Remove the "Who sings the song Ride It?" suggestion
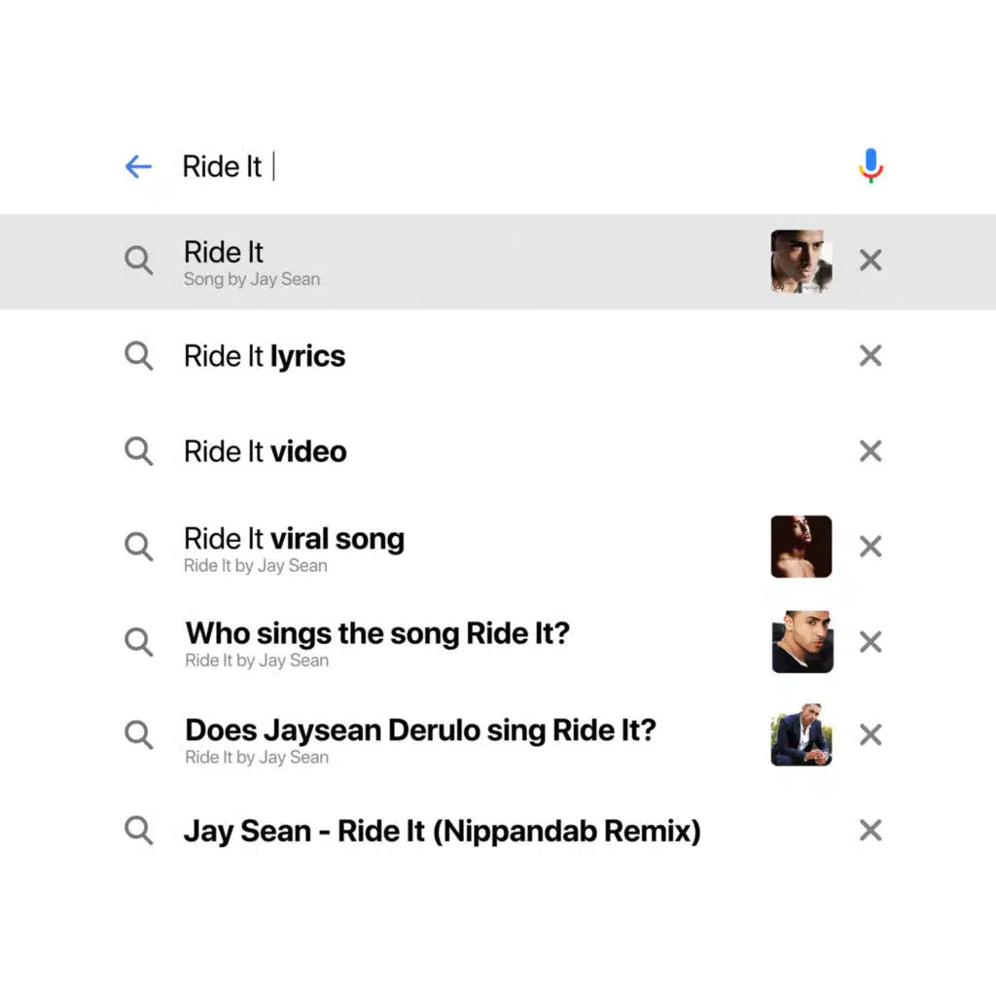 pos(871,642)
